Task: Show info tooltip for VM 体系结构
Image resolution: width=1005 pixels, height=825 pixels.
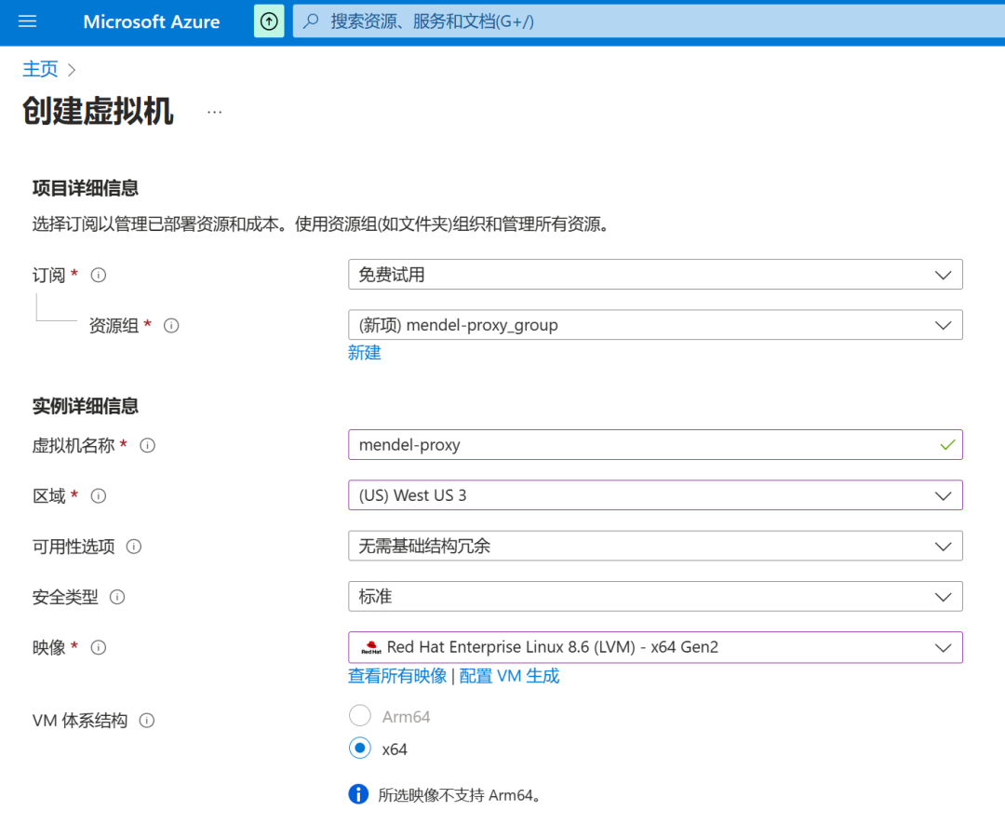Action: [x=147, y=721]
